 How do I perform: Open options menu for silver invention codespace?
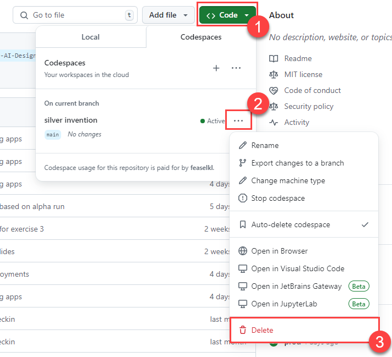[238, 120]
